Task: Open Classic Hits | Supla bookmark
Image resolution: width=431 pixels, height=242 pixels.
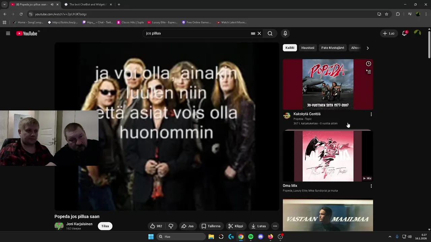Action: [x=130, y=23]
